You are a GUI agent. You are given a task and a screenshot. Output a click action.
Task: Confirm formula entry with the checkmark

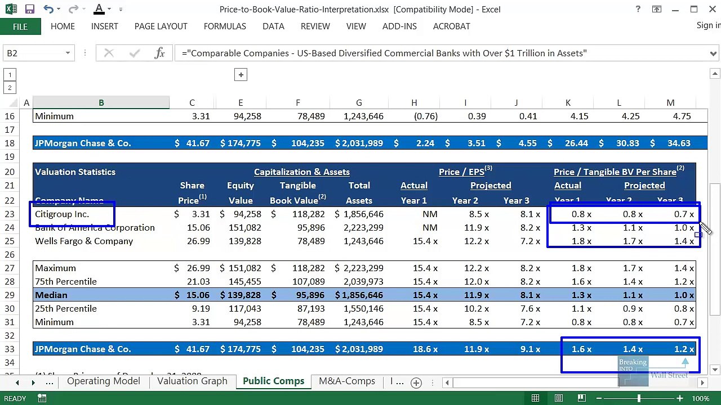pos(134,53)
